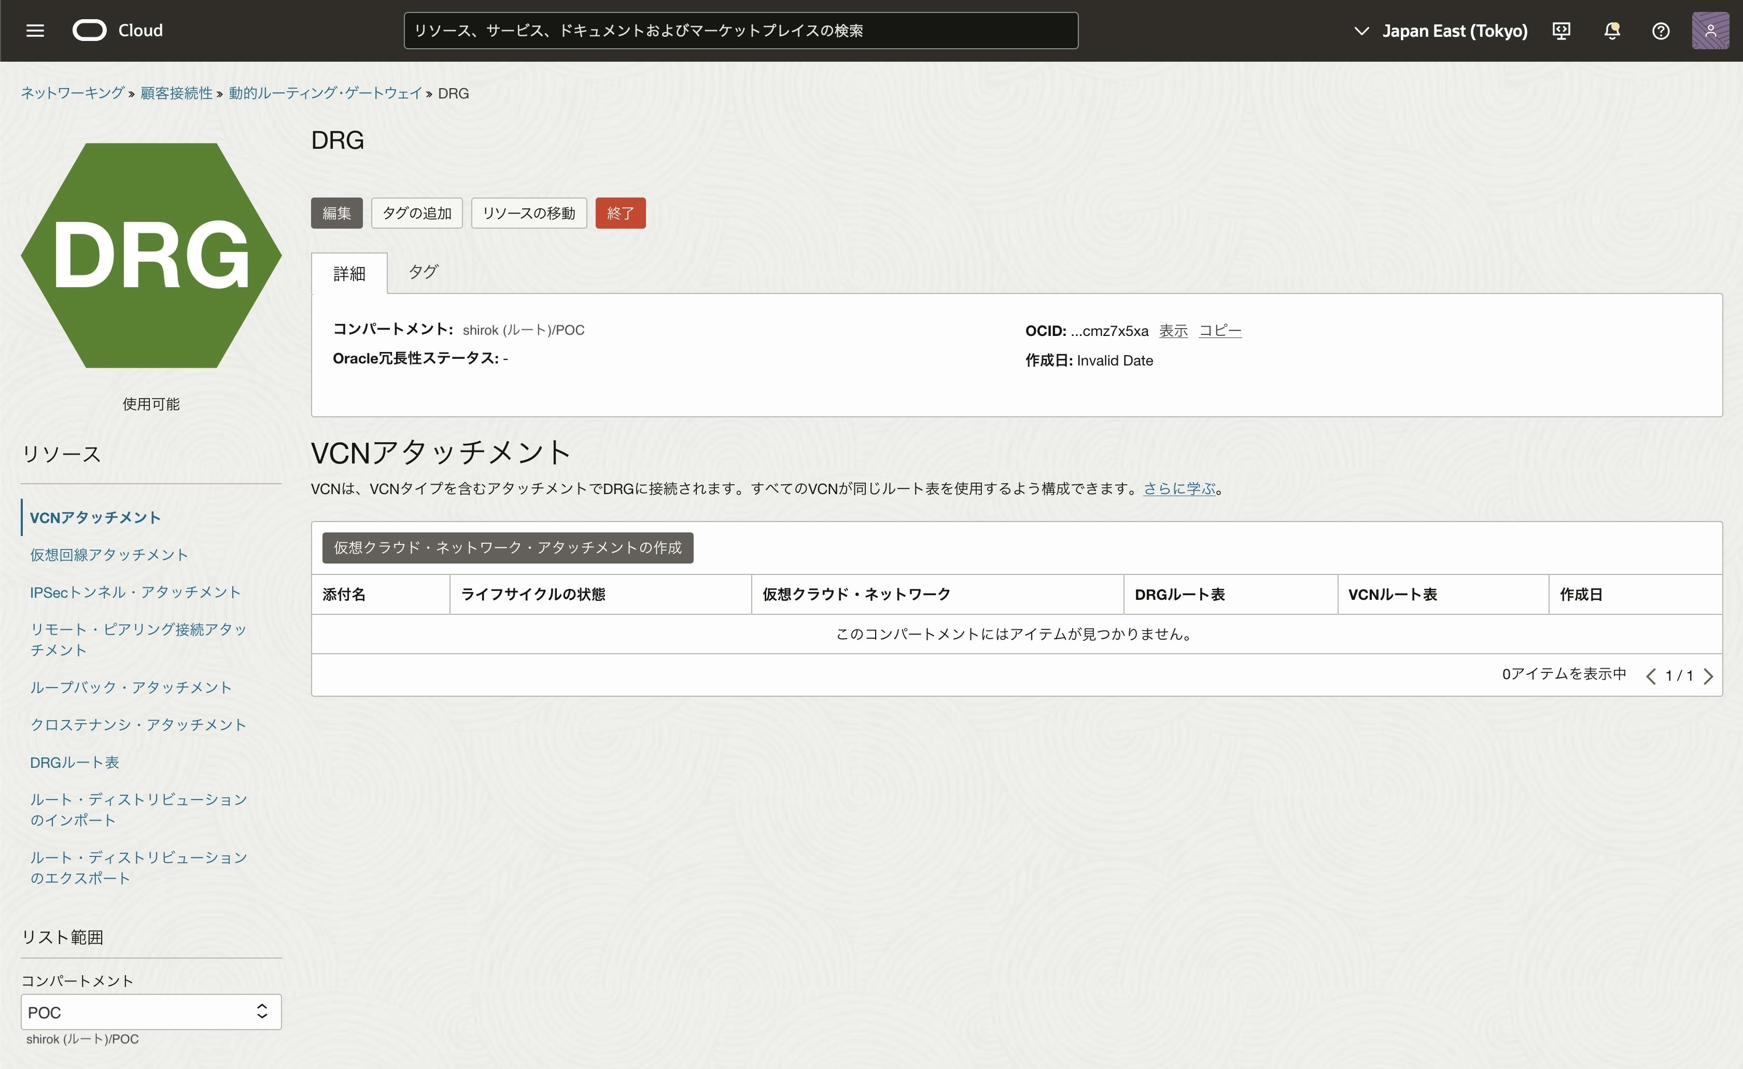Click 仮想クラウド・ネットワーク・アタッチメントの作成 button
1743x1069 pixels.
click(507, 547)
